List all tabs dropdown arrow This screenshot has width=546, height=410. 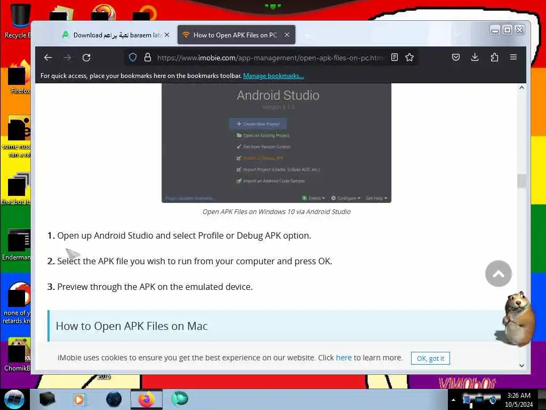(x=457, y=35)
